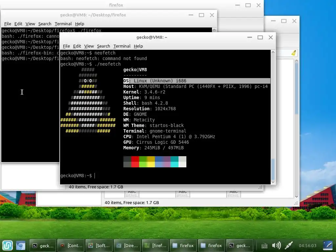Maximize the front gecko@VM8: ~ terminal

tap(260, 37)
